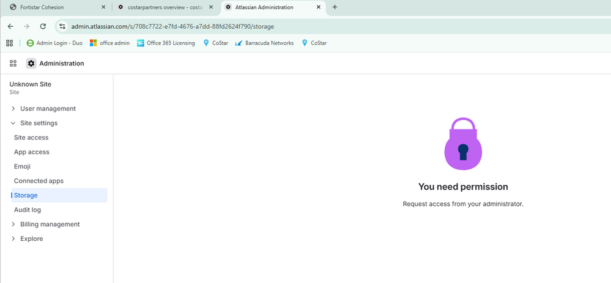Open a new browser tab

tap(335, 7)
